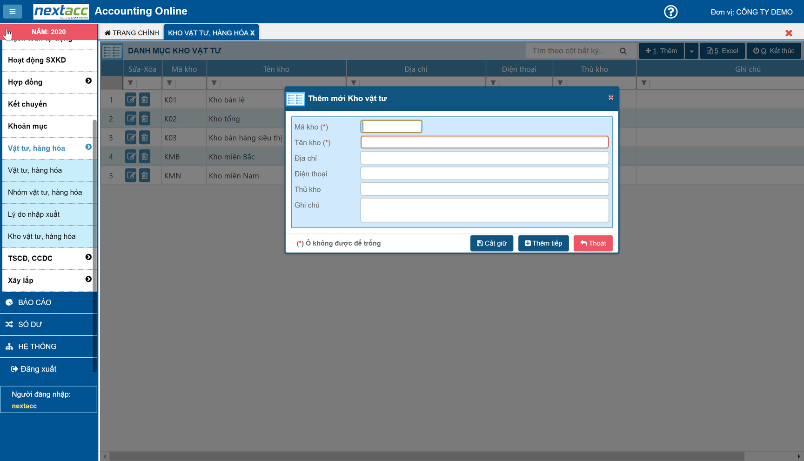Select Lý do nhập xuất menu item

[x=34, y=214]
